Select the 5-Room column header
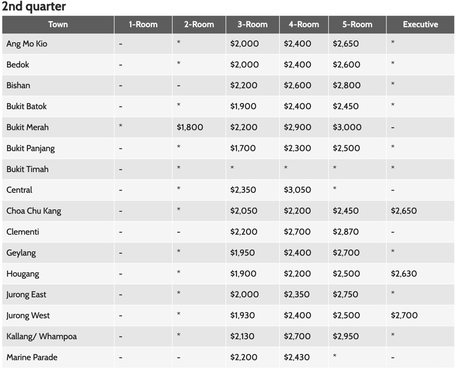The width and height of the screenshot is (456, 368). [357, 24]
